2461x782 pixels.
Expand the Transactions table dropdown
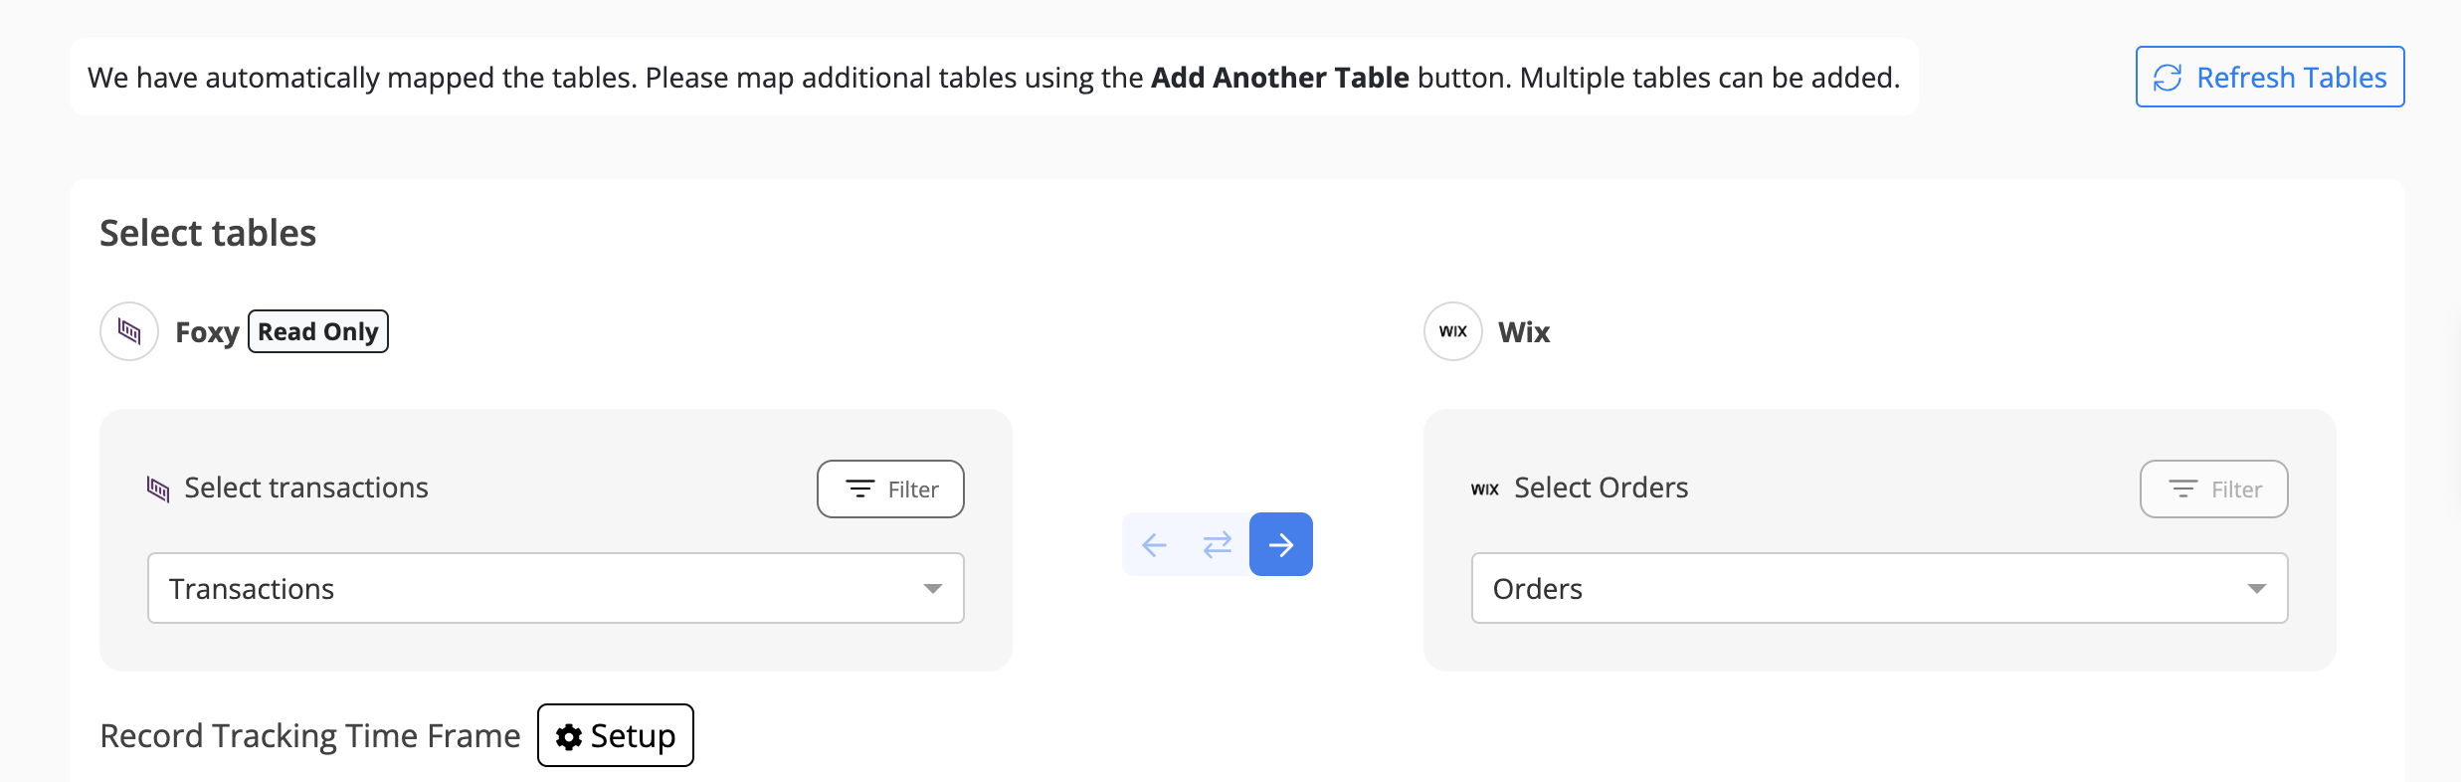pyautogui.click(x=537, y=588)
